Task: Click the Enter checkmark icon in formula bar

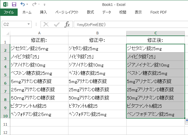Action: click(x=57, y=24)
